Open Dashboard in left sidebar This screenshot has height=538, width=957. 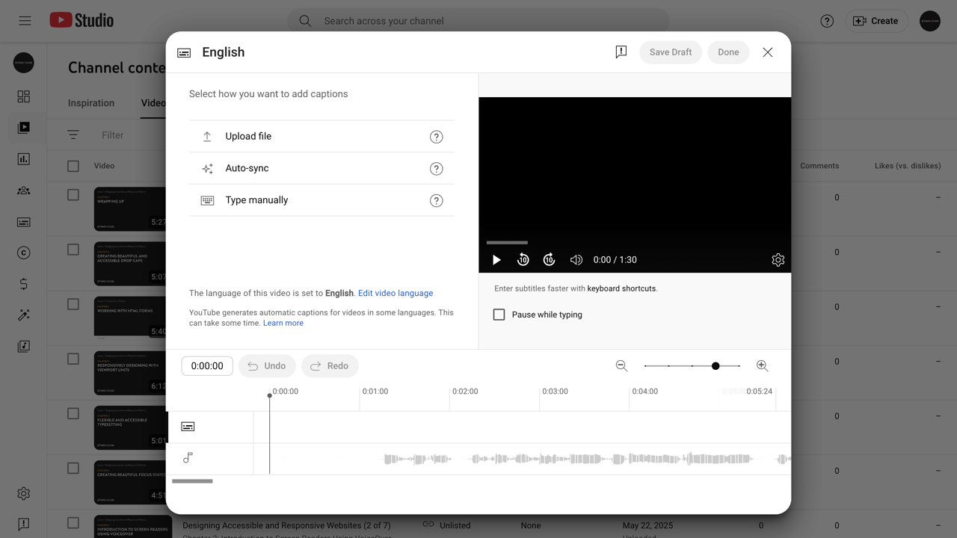coord(24,96)
